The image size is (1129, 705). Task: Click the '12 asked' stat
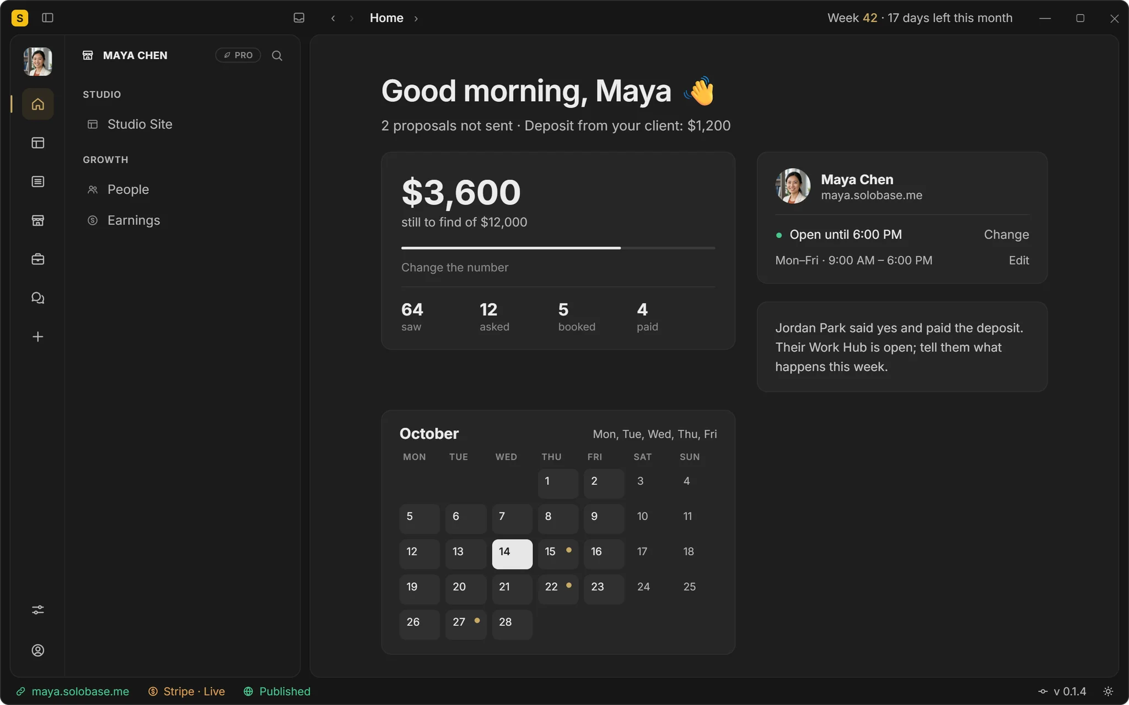(x=494, y=316)
